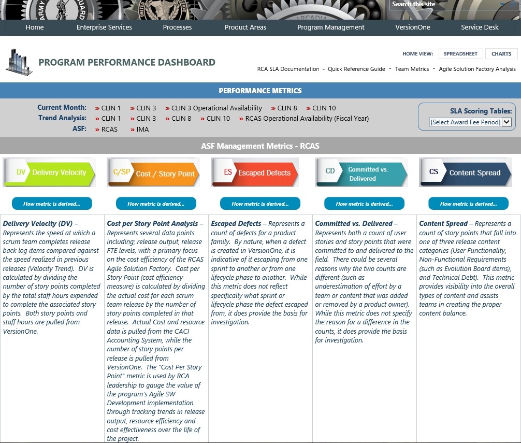The height and width of the screenshot is (443, 521).
Task: Open the Service Desk menu
Action: tap(480, 27)
